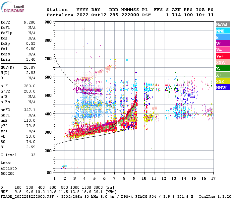The height and width of the screenshot is (199, 232).
Task: Click the AXN value 714
Action: click(x=176, y=15)
